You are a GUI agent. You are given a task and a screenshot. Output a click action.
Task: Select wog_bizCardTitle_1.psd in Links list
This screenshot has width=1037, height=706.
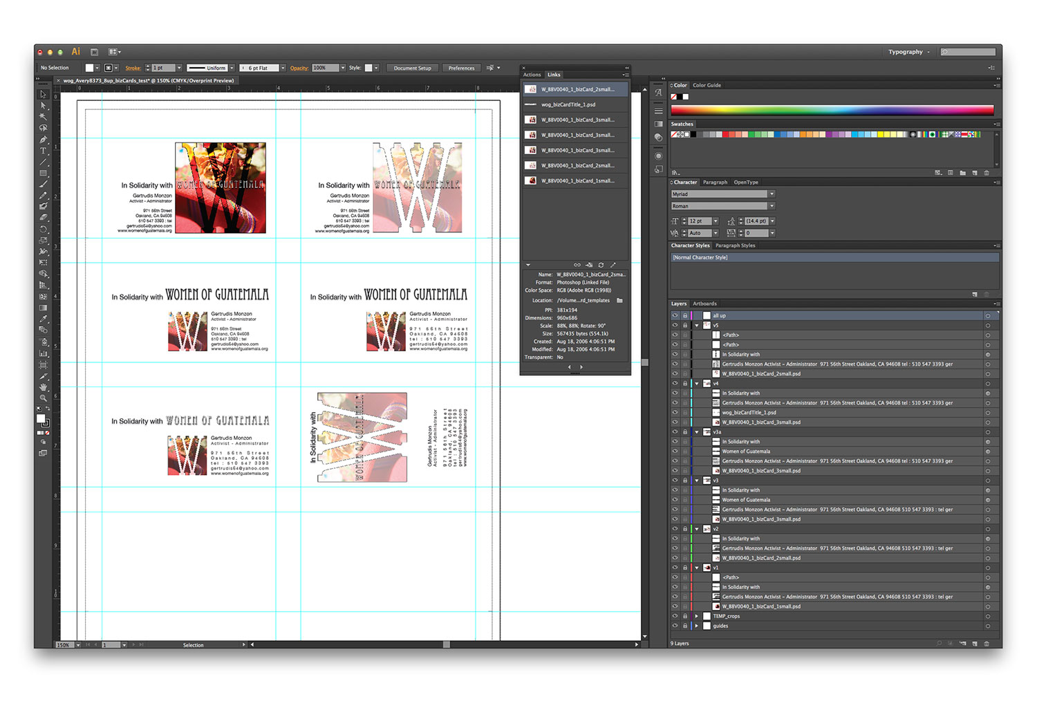pos(575,104)
